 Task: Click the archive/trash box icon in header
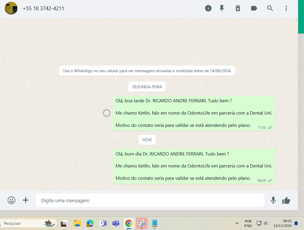[238, 8]
